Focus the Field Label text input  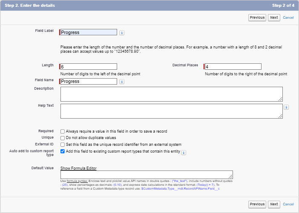coord(89,32)
